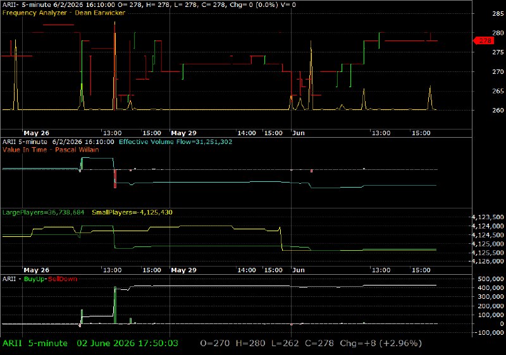Click the 280 price axis label
This screenshot has width=506, height=355.
coord(498,33)
